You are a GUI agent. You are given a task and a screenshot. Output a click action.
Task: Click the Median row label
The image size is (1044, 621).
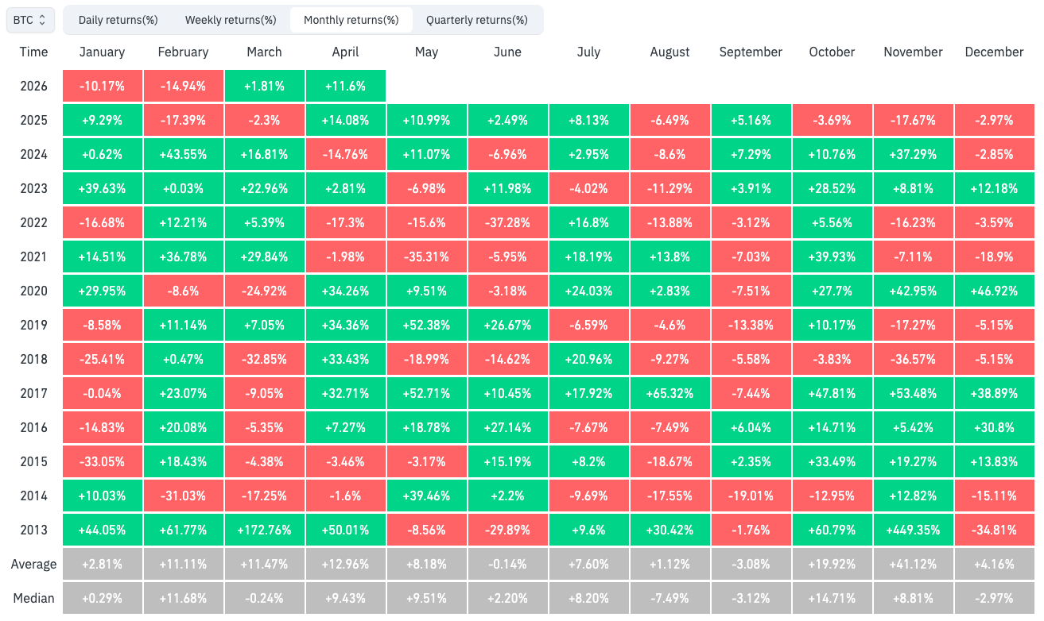(x=33, y=598)
